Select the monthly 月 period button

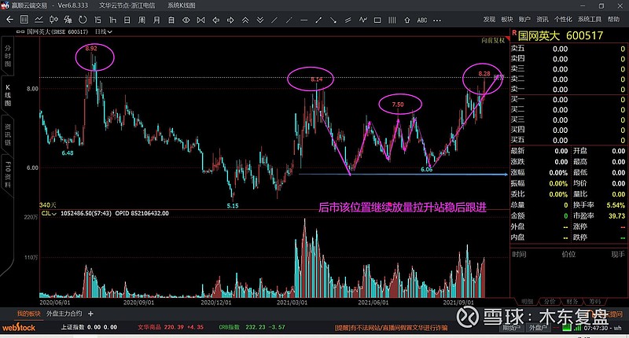[156, 20]
